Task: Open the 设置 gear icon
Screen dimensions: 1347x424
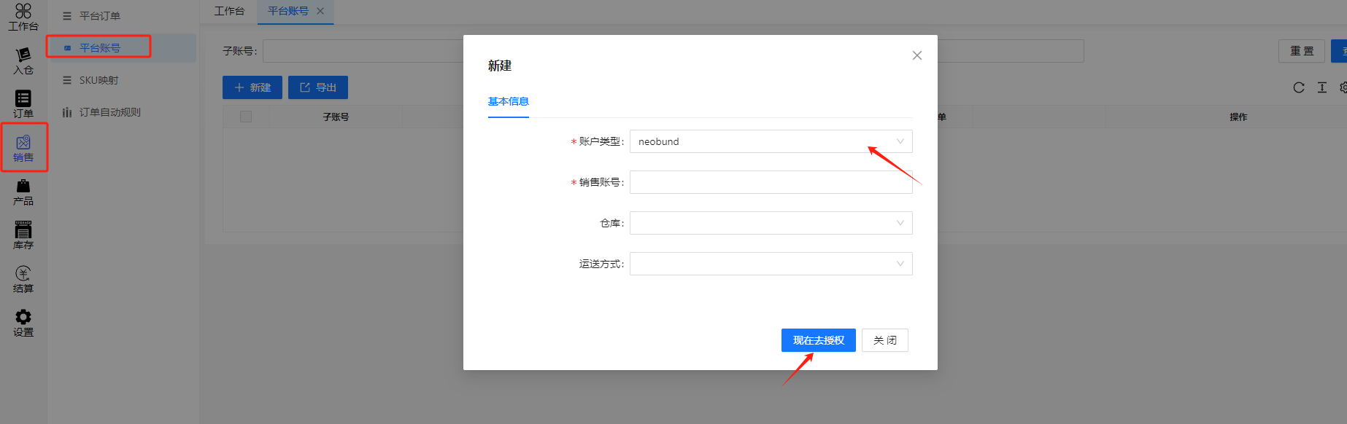Action: (x=23, y=323)
